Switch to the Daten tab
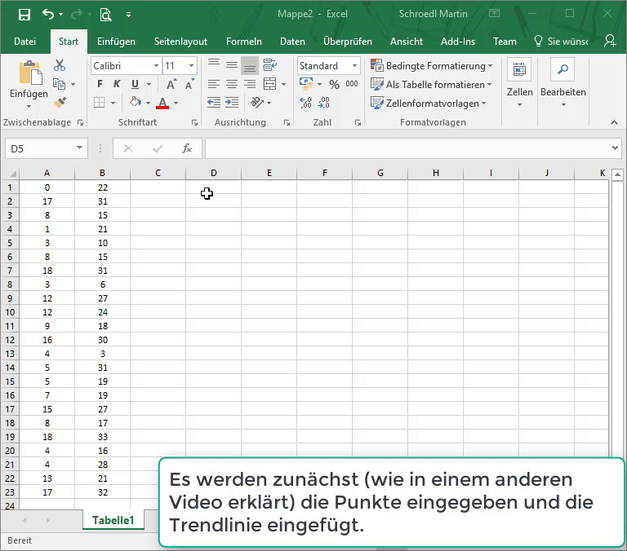The height and width of the screenshot is (551, 627). pos(292,42)
